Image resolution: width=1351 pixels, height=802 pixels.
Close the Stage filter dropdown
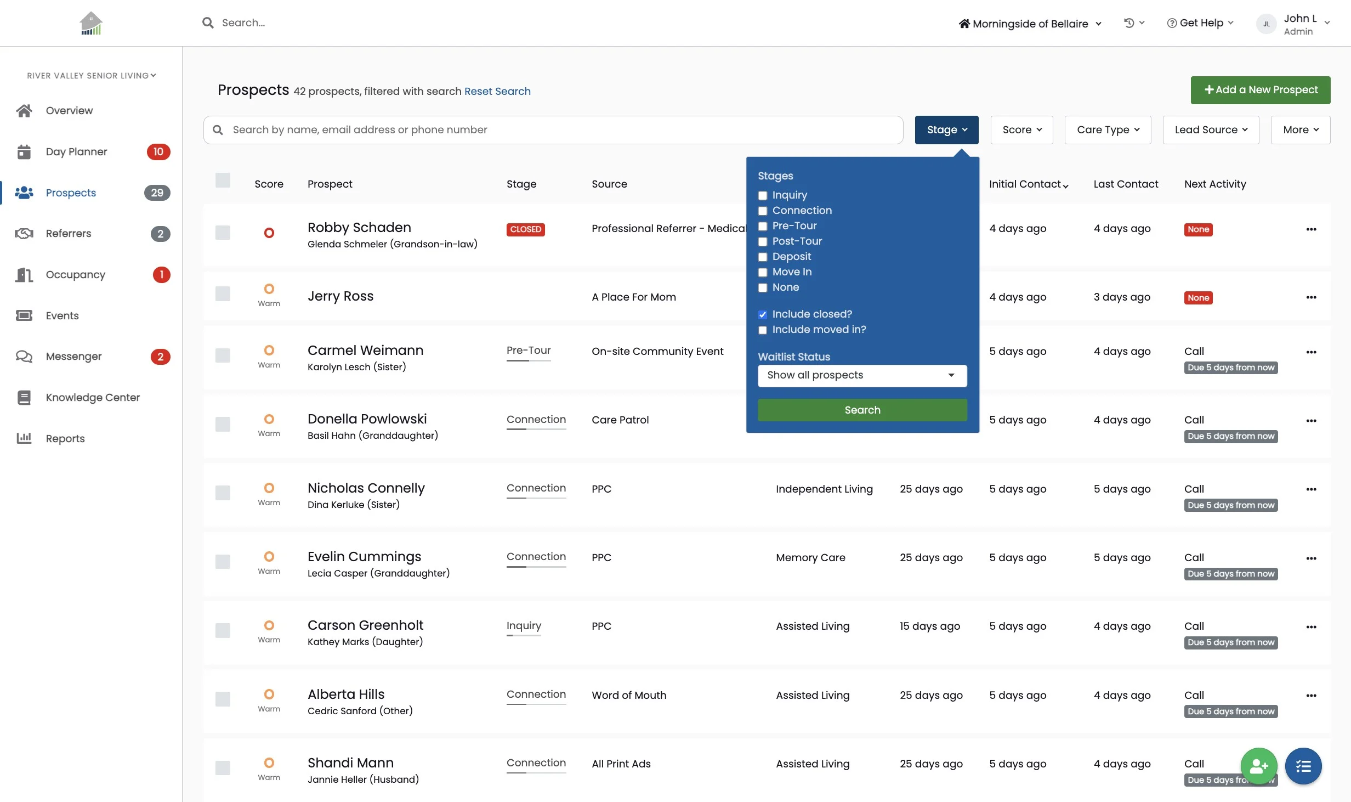click(947, 130)
